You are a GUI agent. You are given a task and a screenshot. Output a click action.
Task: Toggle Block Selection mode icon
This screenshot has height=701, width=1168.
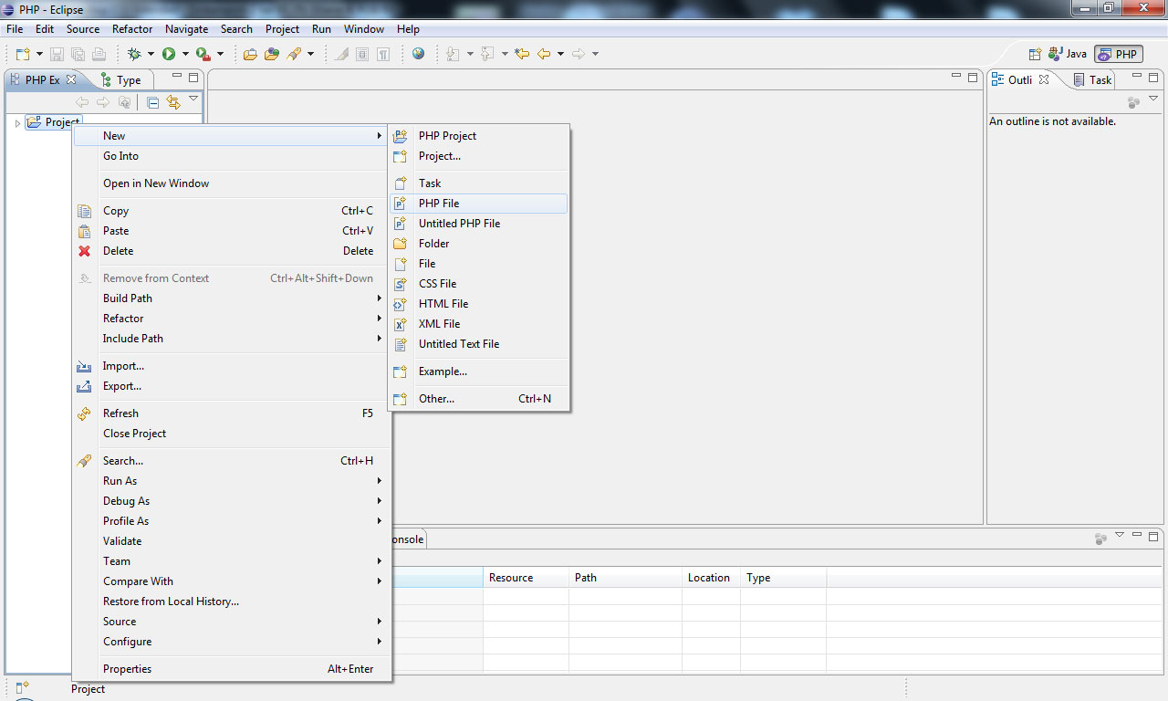(x=362, y=54)
